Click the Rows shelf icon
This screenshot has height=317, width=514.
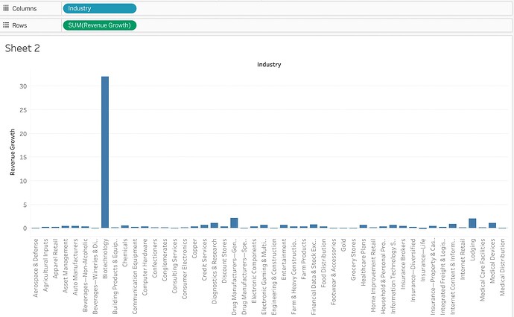(x=8, y=25)
